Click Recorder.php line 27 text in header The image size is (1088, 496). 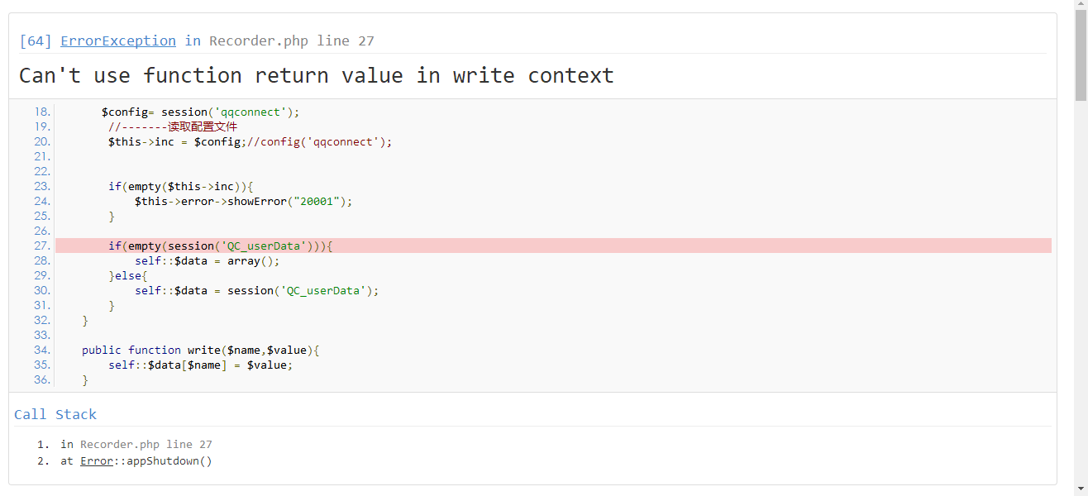coord(291,41)
